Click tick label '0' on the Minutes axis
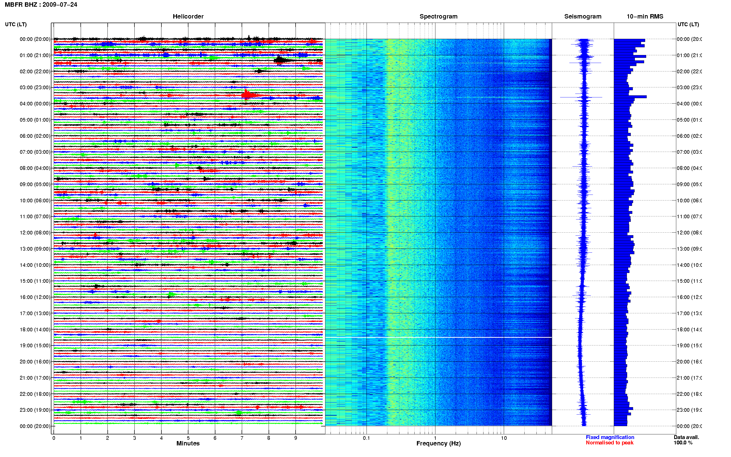The width and height of the screenshot is (731, 457). 54,438
